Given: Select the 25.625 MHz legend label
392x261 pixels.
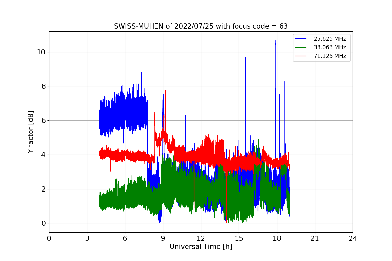Looking at the screenshot, I should click(x=330, y=39).
